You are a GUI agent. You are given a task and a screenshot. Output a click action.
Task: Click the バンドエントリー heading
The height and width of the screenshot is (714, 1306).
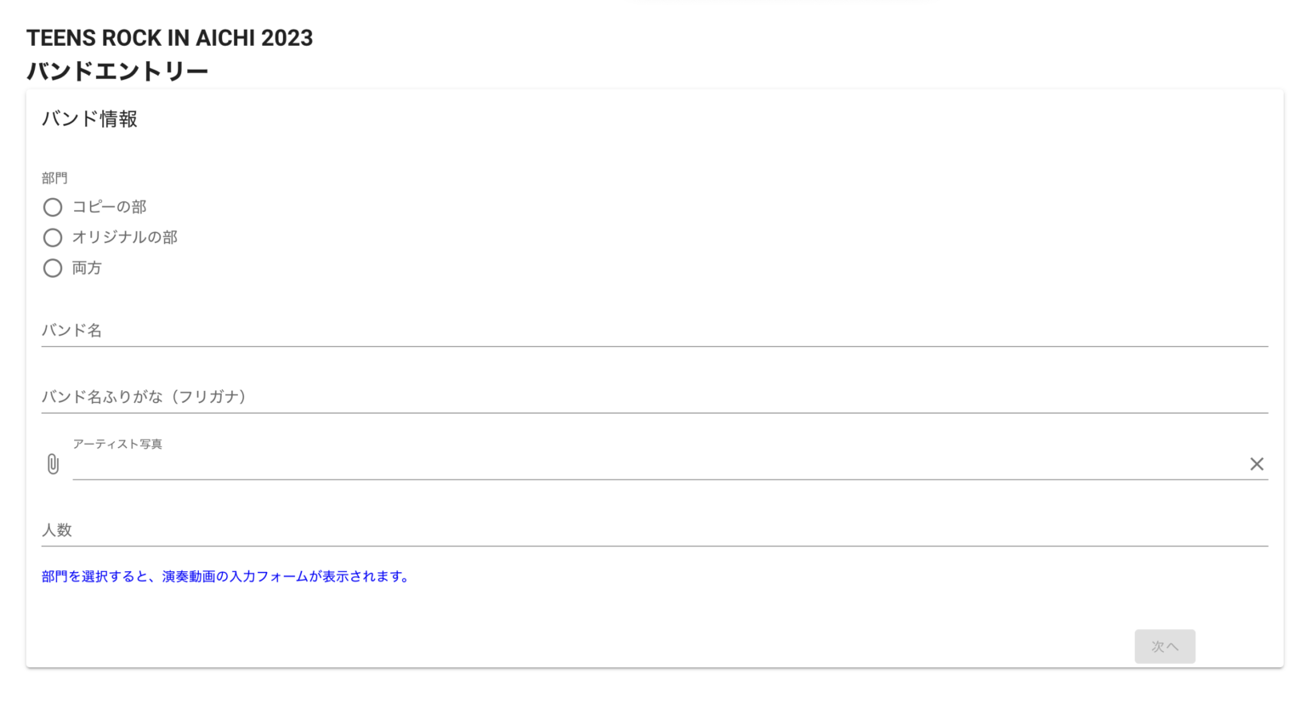click(x=117, y=71)
